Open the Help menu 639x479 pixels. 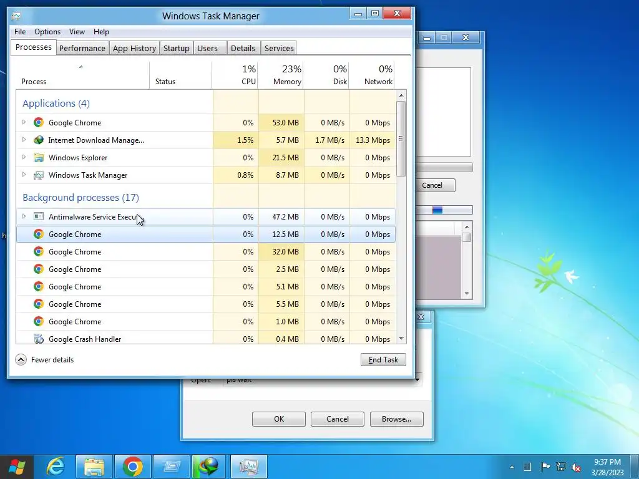pos(101,32)
